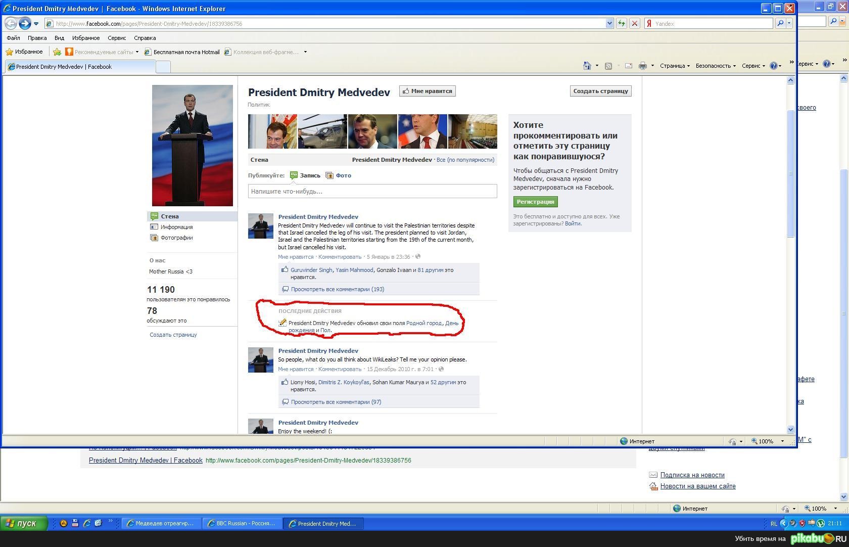
Task: Open the address bar URL history dropdown
Action: (609, 23)
